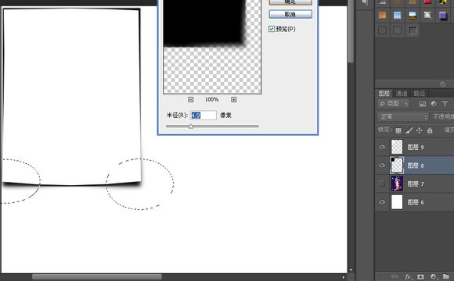Screen dimensions: 454x281
Task: Click the blur preview image area
Action: tap(212, 47)
